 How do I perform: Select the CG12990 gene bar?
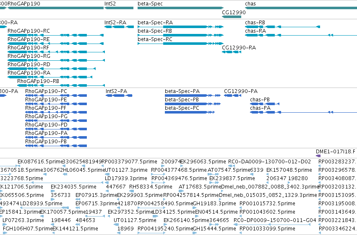click(x=232, y=17)
